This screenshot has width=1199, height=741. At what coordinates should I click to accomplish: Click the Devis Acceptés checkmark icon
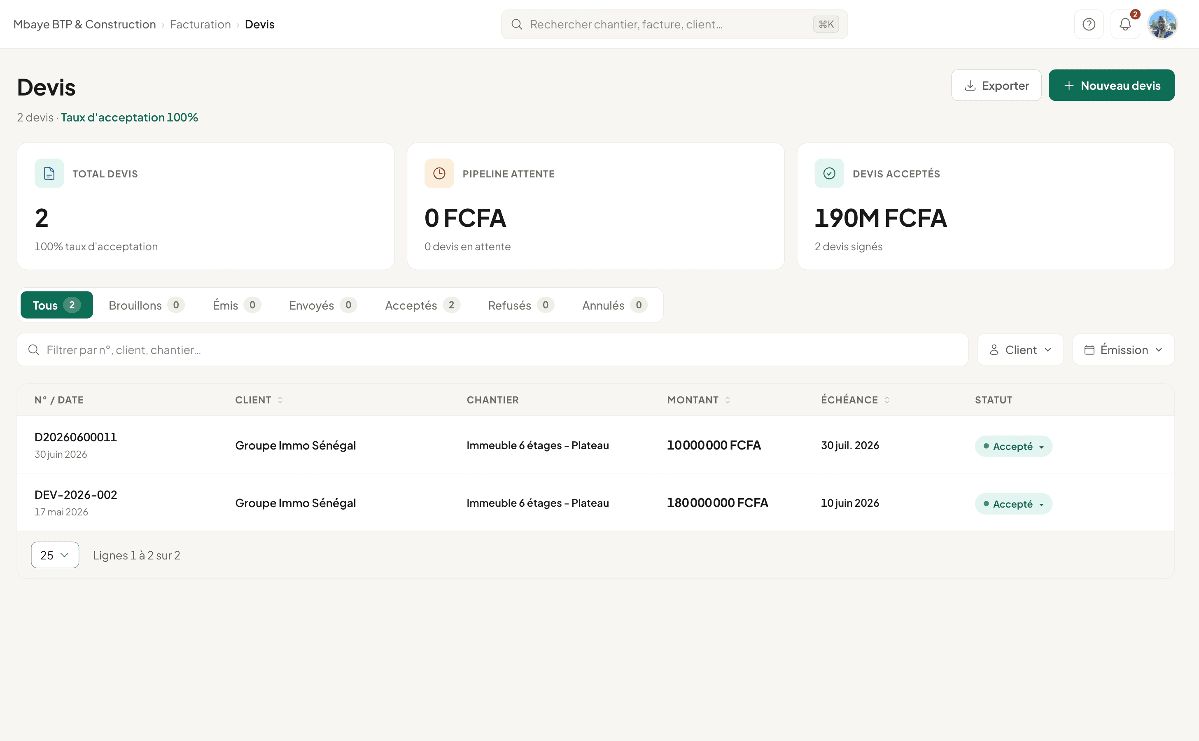click(x=829, y=173)
